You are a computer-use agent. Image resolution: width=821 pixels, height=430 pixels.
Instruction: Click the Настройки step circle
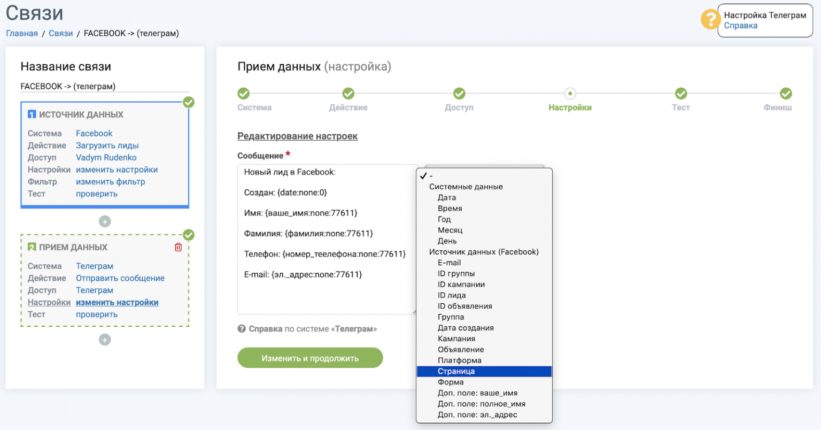click(570, 94)
